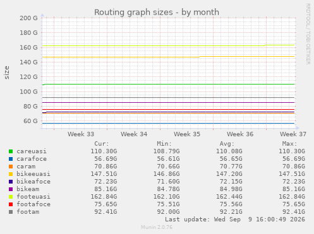Viewport: 314px width, 234px height.
Task: Click the green careuasi legend swatch
Action: (x=11, y=151)
